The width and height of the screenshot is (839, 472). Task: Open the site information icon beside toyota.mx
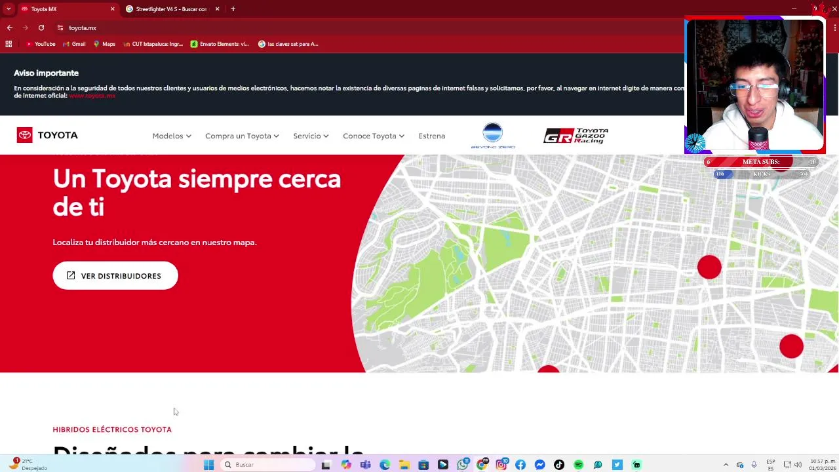coord(60,28)
